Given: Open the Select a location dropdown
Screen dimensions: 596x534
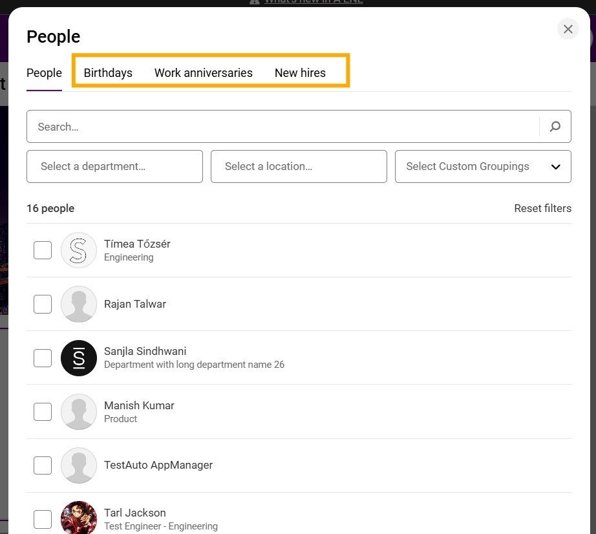Looking at the screenshot, I should coord(299,167).
